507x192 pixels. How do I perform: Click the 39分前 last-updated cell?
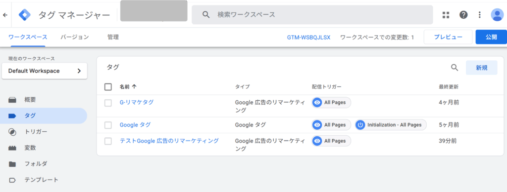point(448,141)
